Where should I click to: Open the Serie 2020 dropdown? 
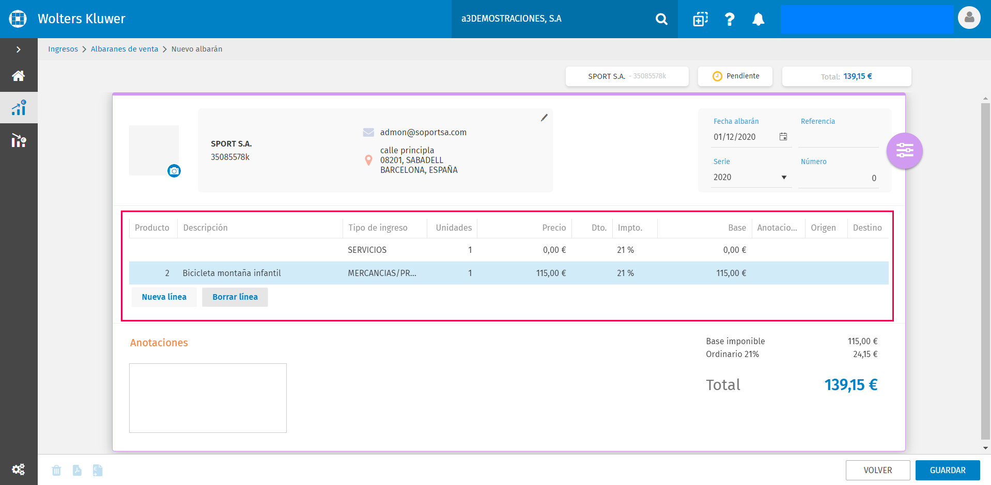[x=751, y=177]
